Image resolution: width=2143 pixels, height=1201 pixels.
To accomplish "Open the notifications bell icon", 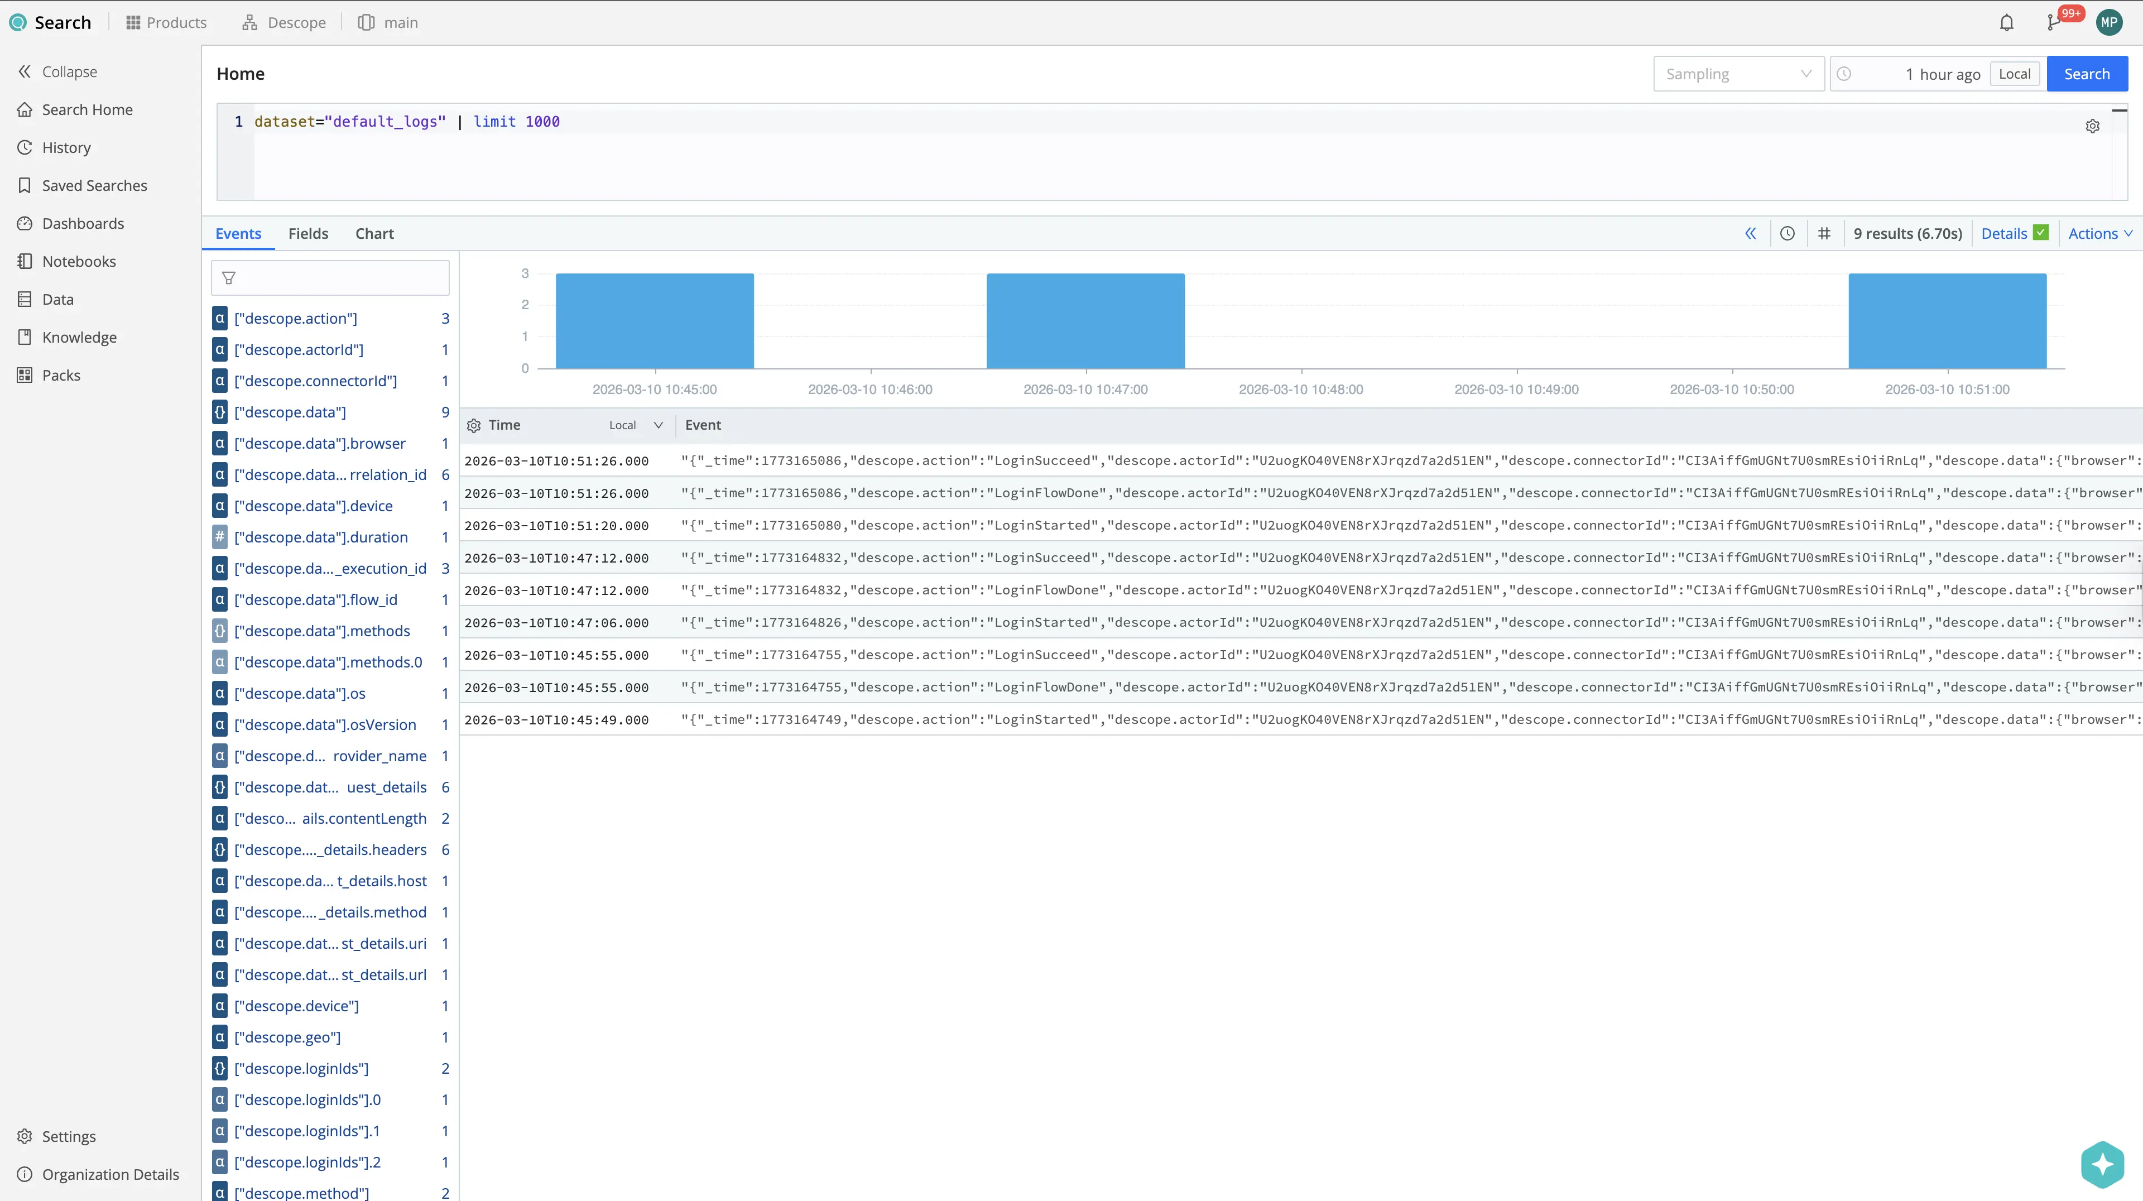I will [x=2007, y=22].
